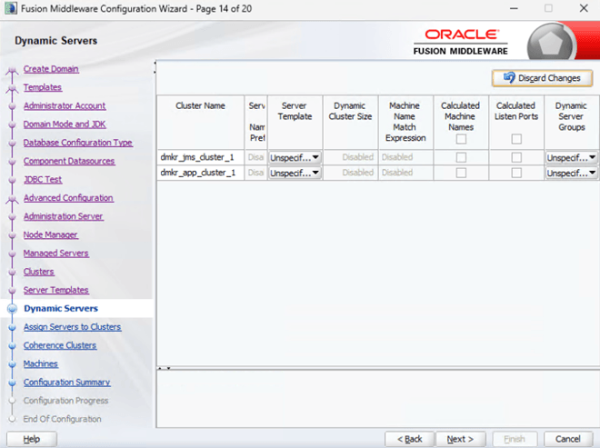Select the current Dynamic Servers step
600x448 pixels.
61,308
